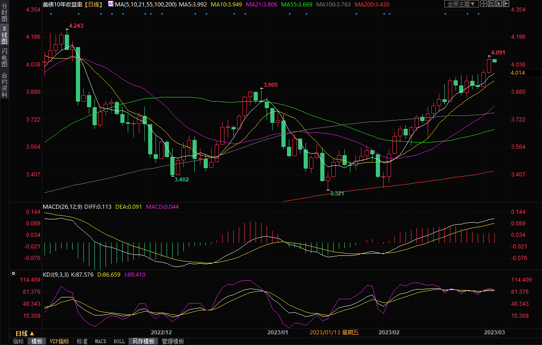Apply the MACD template
The image size is (542, 345).
point(100,341)
